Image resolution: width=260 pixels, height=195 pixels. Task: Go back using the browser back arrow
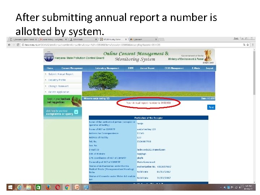click(x=9, y=45)
